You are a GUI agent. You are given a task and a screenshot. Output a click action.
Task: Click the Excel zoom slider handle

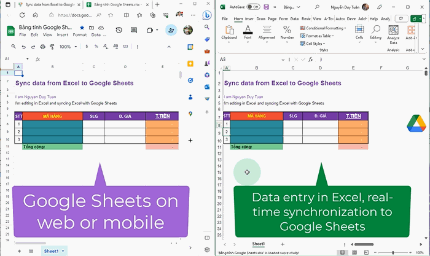pos(393,252)
